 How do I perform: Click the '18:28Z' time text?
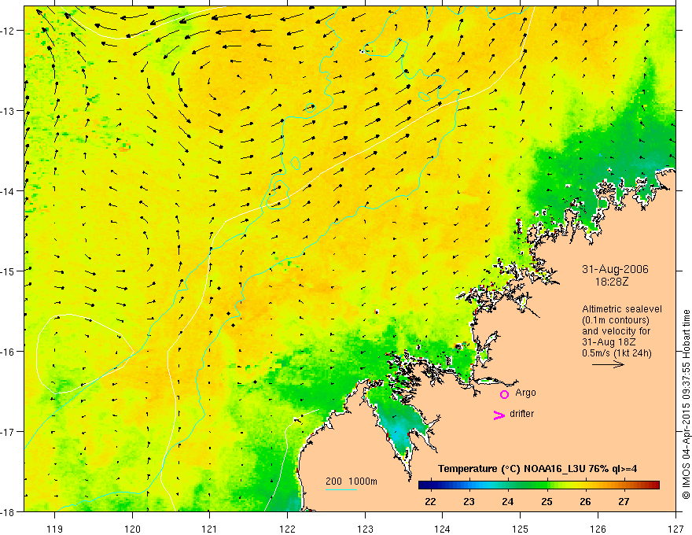point(612,281)
